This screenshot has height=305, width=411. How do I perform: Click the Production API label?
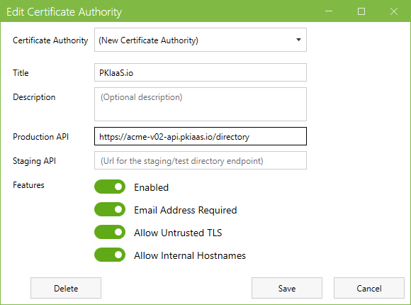(40, 137)
